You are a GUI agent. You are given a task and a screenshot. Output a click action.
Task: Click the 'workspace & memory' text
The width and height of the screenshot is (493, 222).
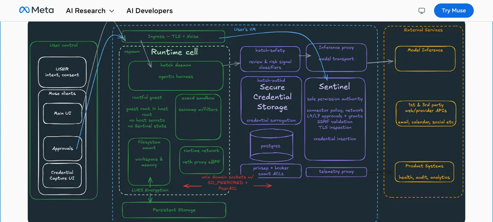(x=149, y=162)
